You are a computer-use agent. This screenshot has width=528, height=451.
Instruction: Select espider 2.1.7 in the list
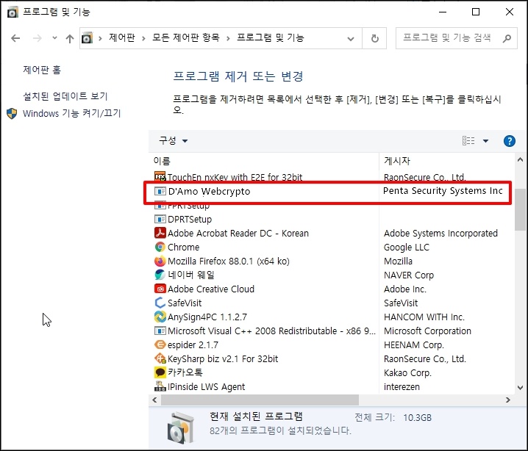193,345
